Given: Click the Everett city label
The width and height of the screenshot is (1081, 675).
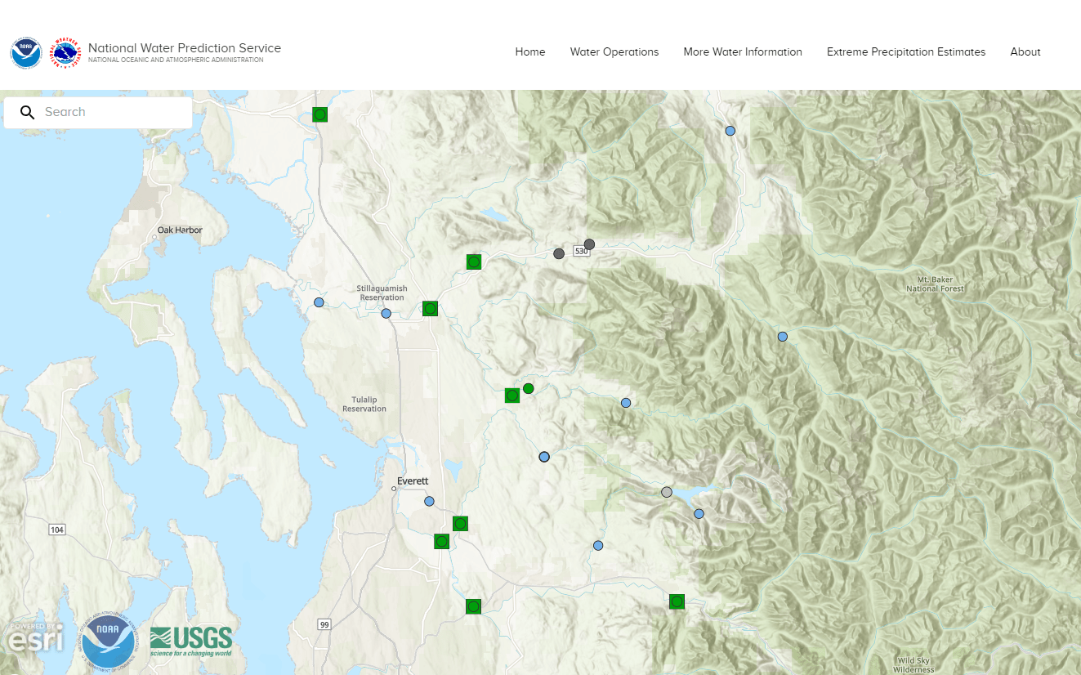Looking at the screenshot, I should click(413, 481).
